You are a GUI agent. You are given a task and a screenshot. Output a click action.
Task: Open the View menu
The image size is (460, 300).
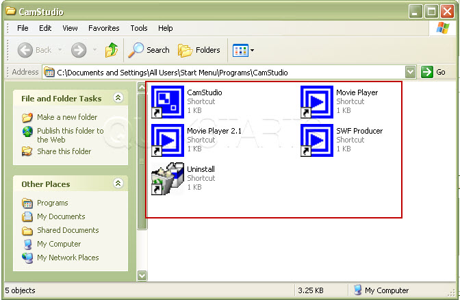point(70,28)
